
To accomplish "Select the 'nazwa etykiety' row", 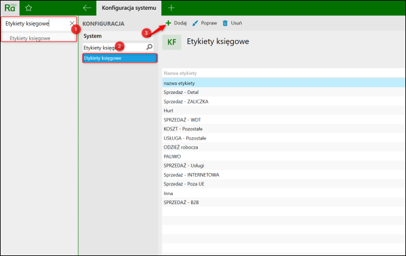I will coord(284,83).
